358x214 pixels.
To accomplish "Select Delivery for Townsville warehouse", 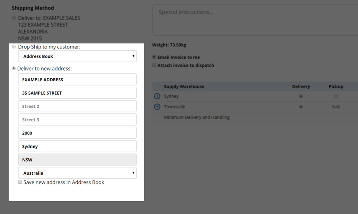I will 301,107.
